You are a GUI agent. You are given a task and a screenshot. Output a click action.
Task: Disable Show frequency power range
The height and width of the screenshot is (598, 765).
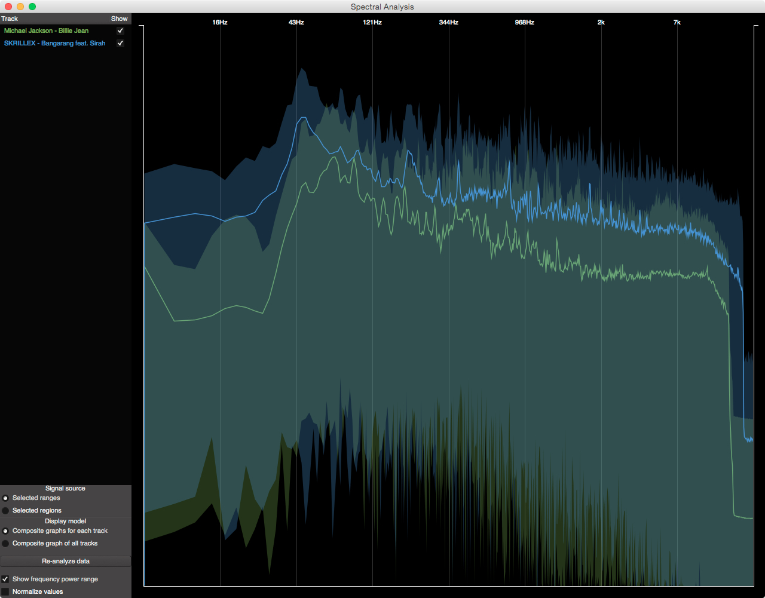pyautogui.click(x=5, y=579)
